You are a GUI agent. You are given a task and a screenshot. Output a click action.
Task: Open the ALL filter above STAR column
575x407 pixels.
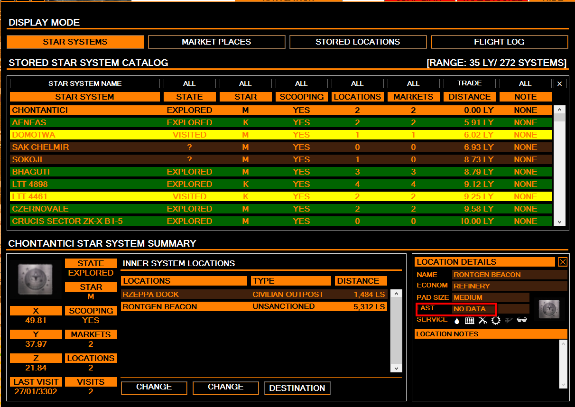coord(245,83)
